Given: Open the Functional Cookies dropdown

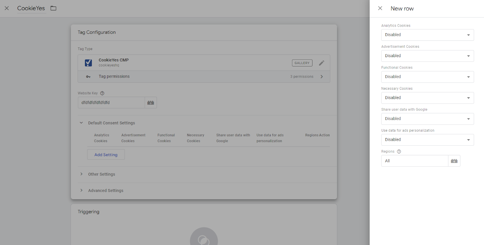Looking at the screenshot, I should coord(427,77).
